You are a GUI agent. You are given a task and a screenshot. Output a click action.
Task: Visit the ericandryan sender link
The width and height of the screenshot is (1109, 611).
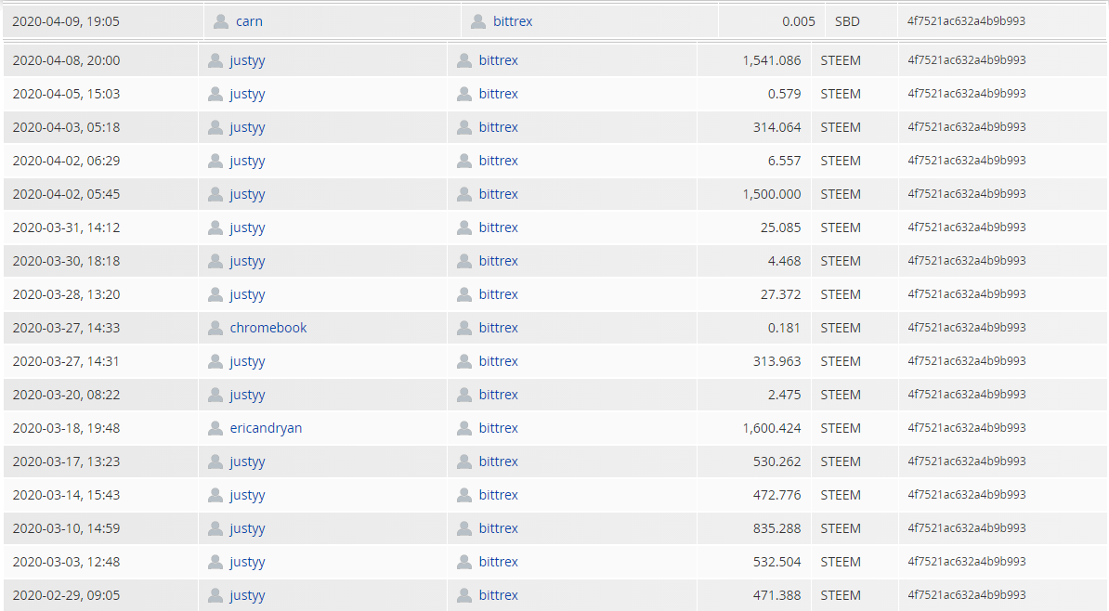266,428
